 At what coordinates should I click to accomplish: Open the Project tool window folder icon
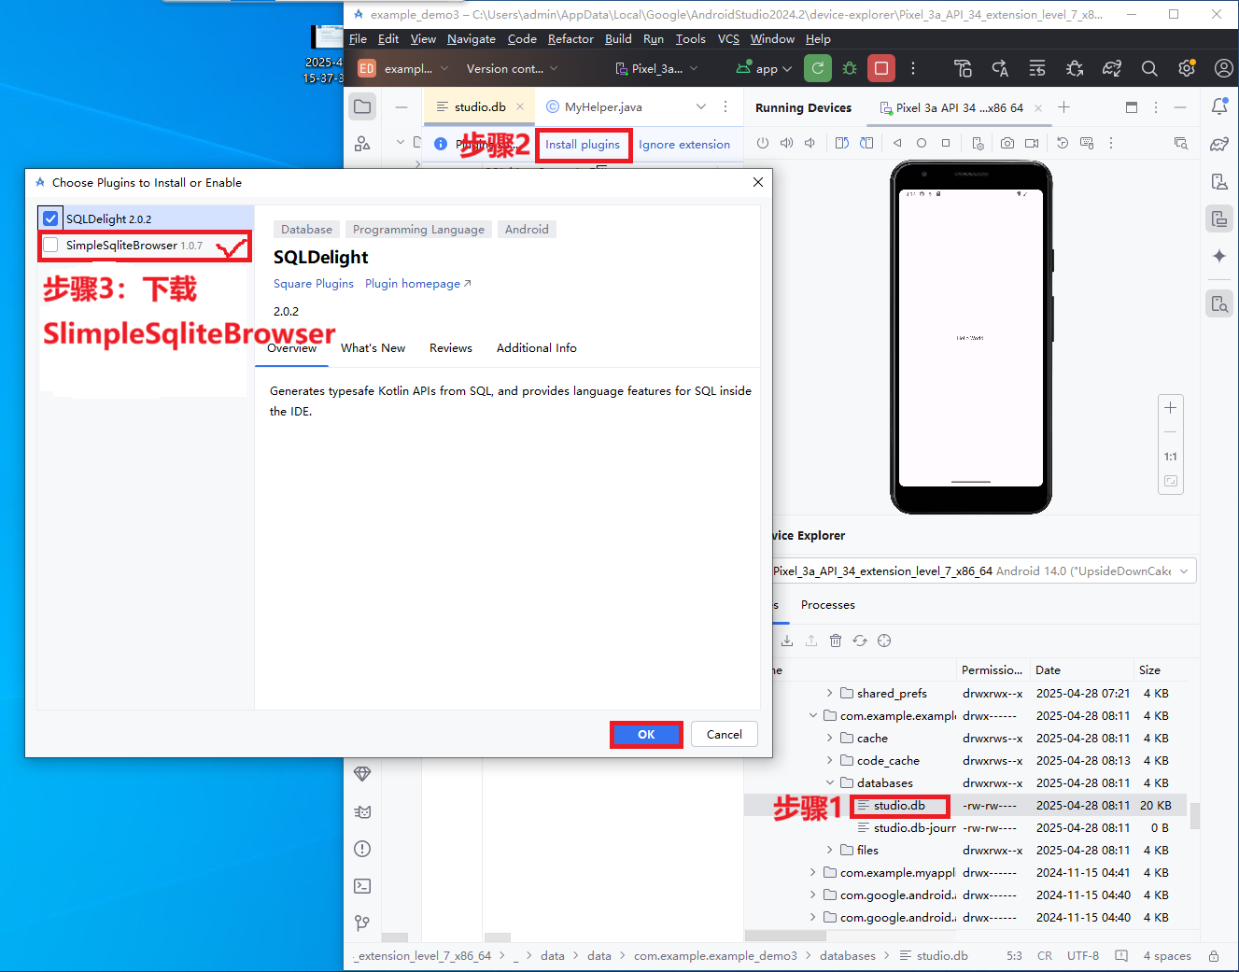(x=362, y=106)
